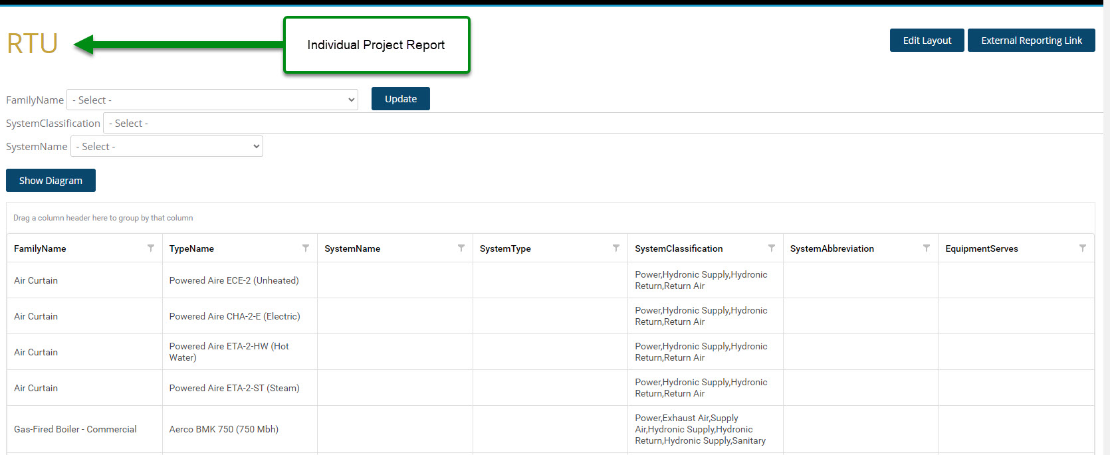Click External Reporting Link button
This screenshot has height=455, width=1110.
click(x=1031, y=41)
